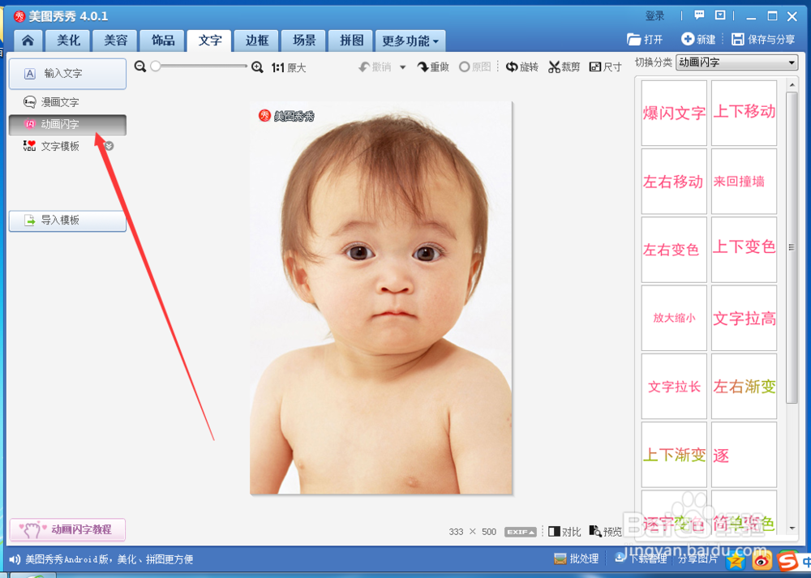Click the 导入模板 button

67,220
